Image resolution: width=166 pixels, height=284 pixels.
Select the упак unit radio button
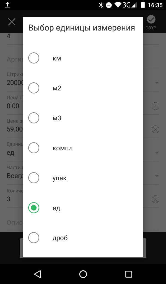34,178
